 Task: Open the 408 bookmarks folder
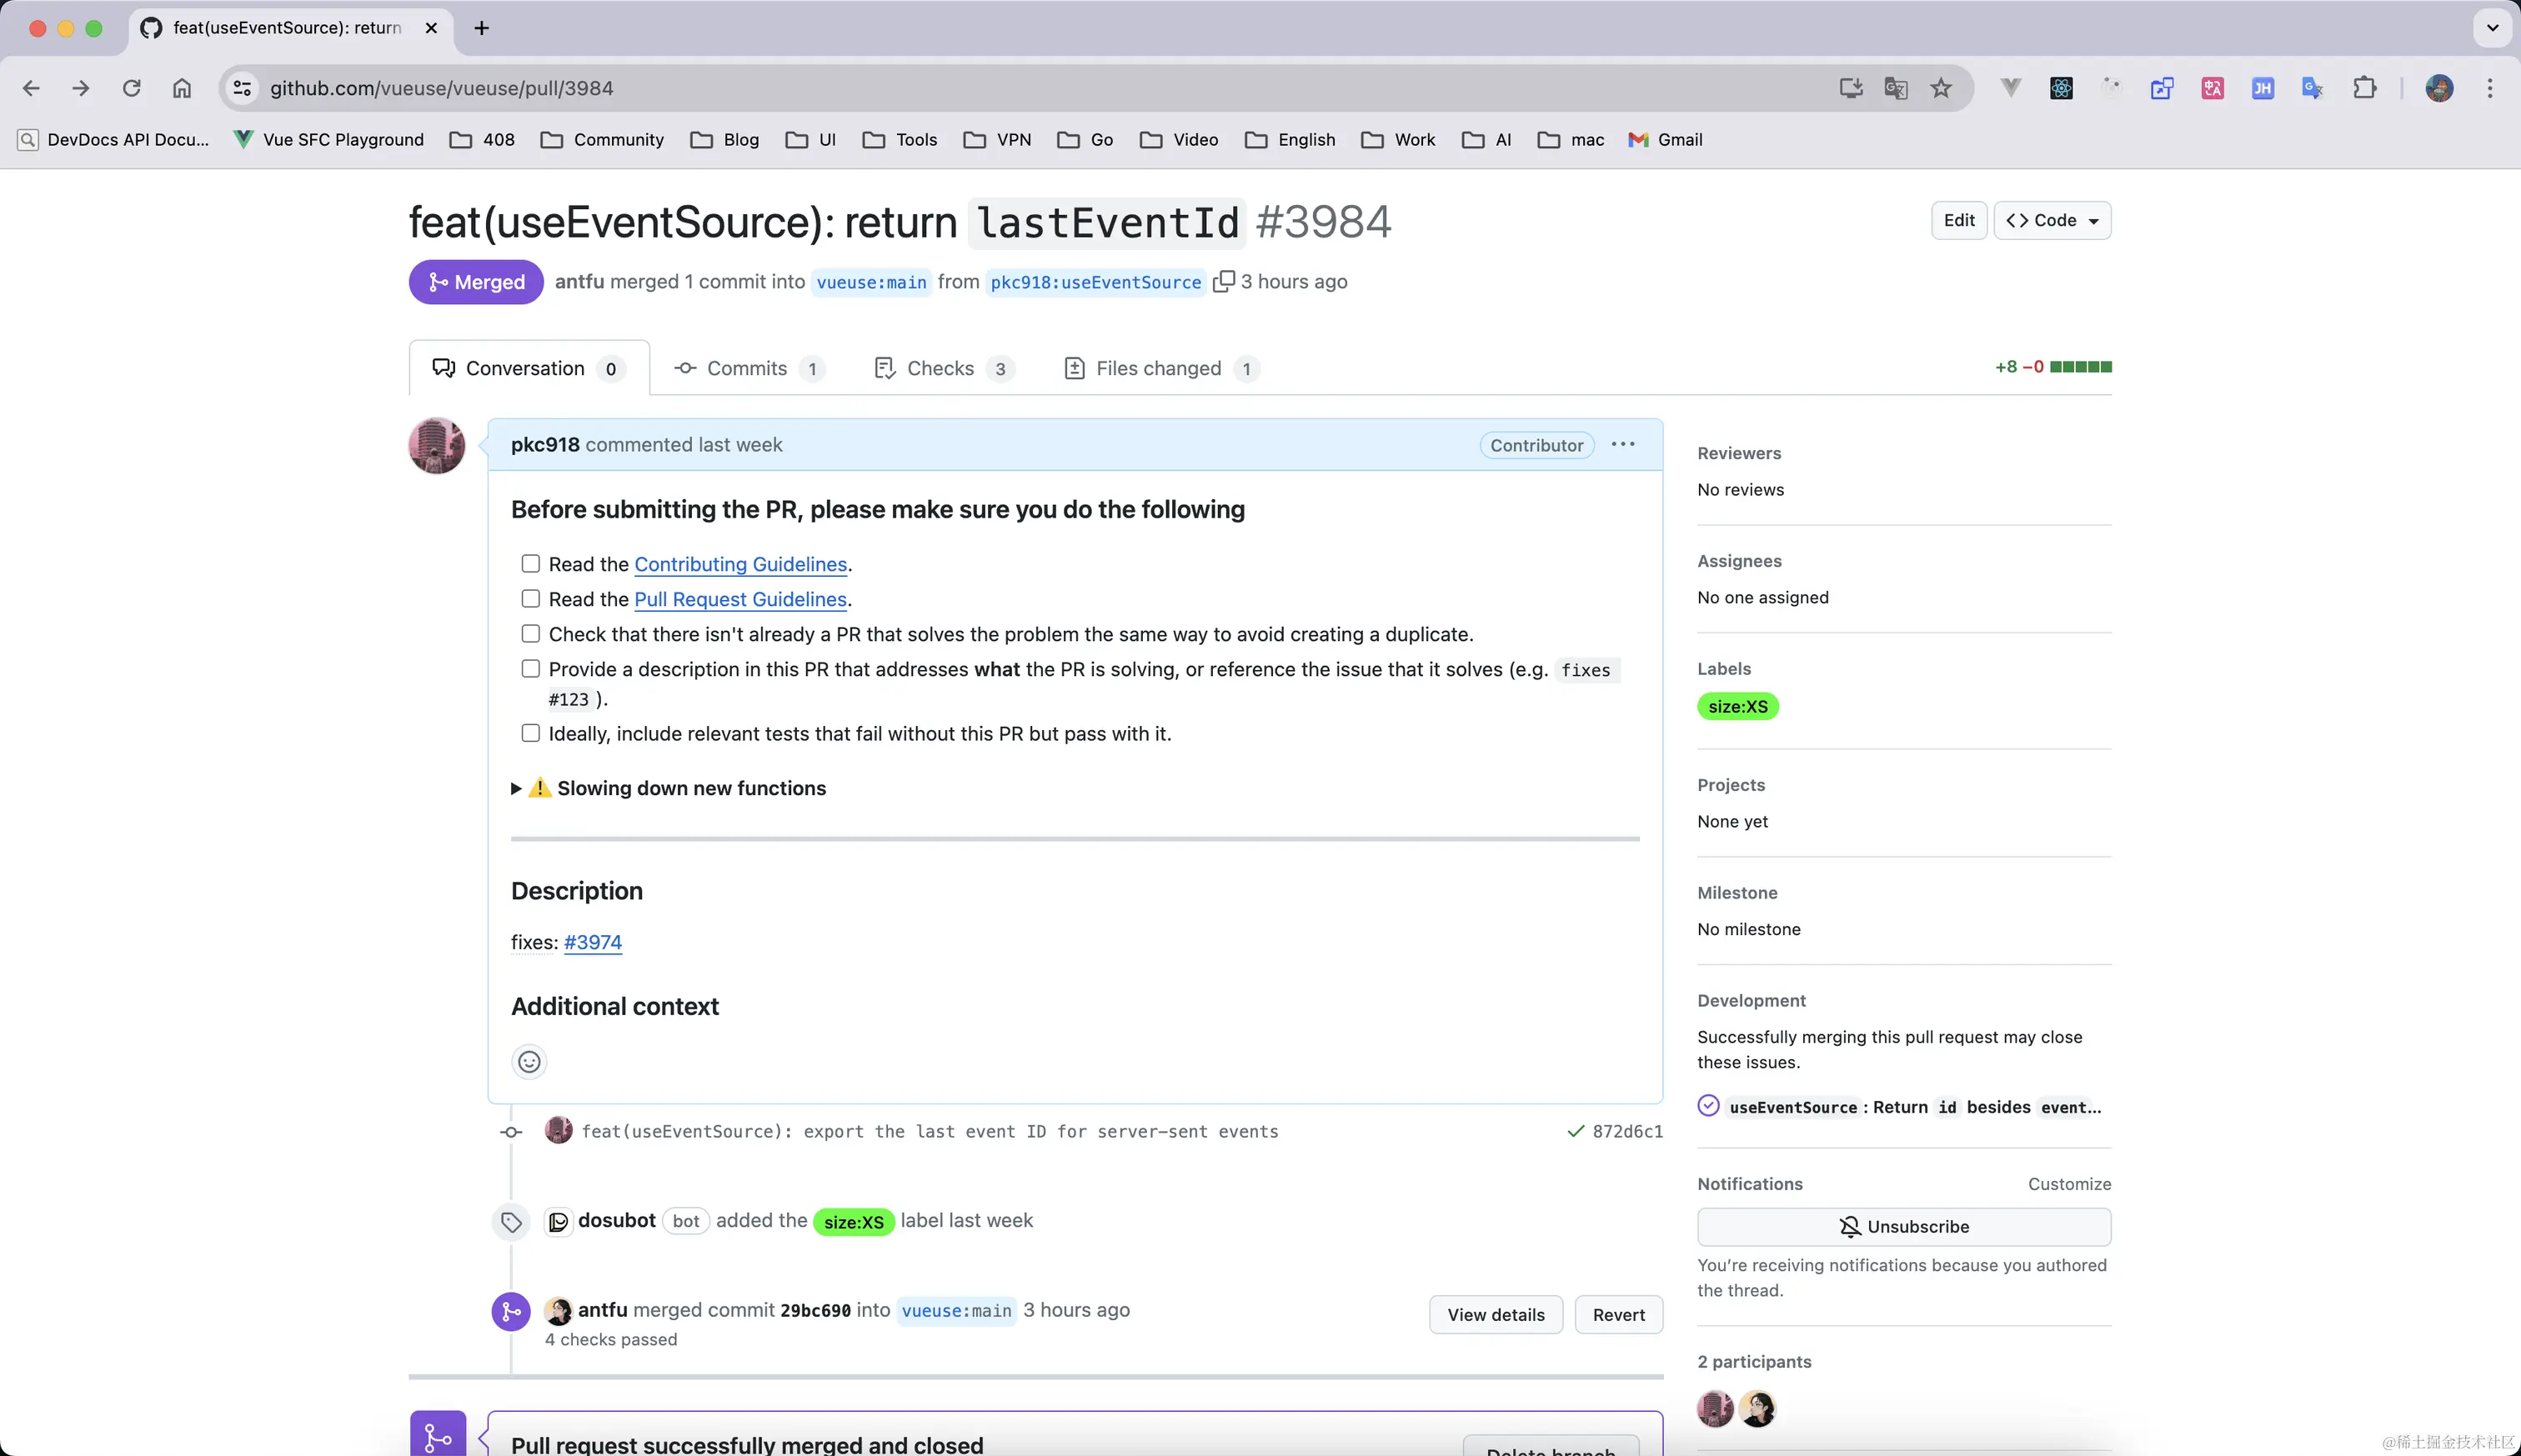tap(482, 140)
